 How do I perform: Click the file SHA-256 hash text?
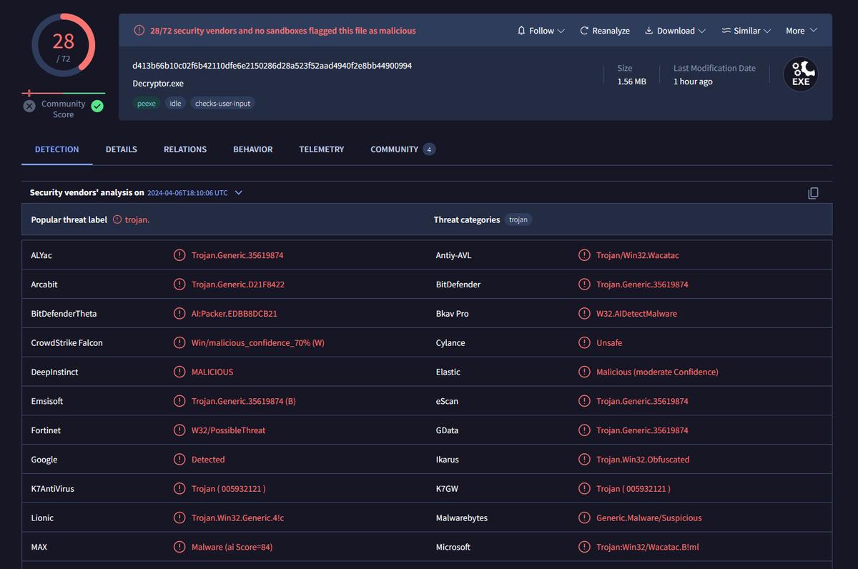click(x=272, y=66)
